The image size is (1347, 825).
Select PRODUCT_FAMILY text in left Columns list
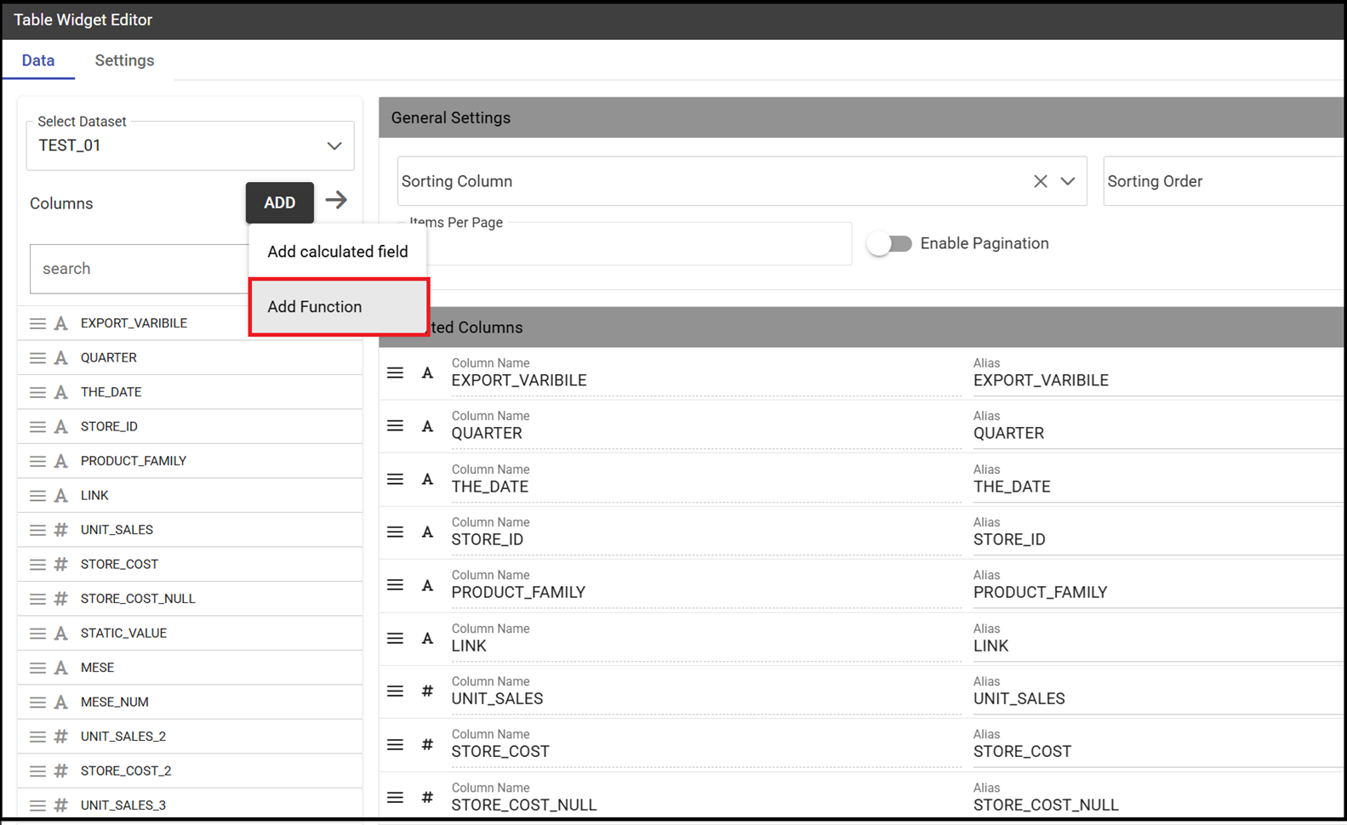pos(134,461)
